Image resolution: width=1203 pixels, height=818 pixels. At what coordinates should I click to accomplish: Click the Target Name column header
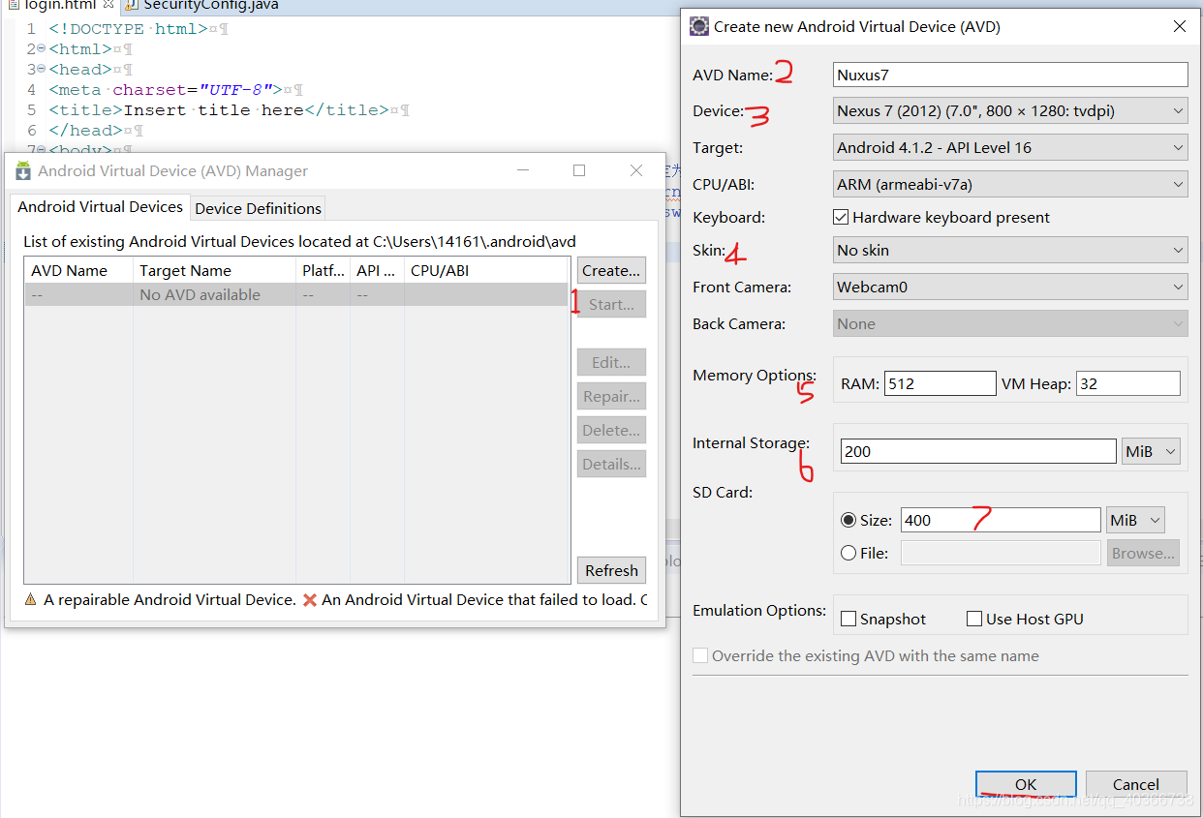click(x=214, y=270)
